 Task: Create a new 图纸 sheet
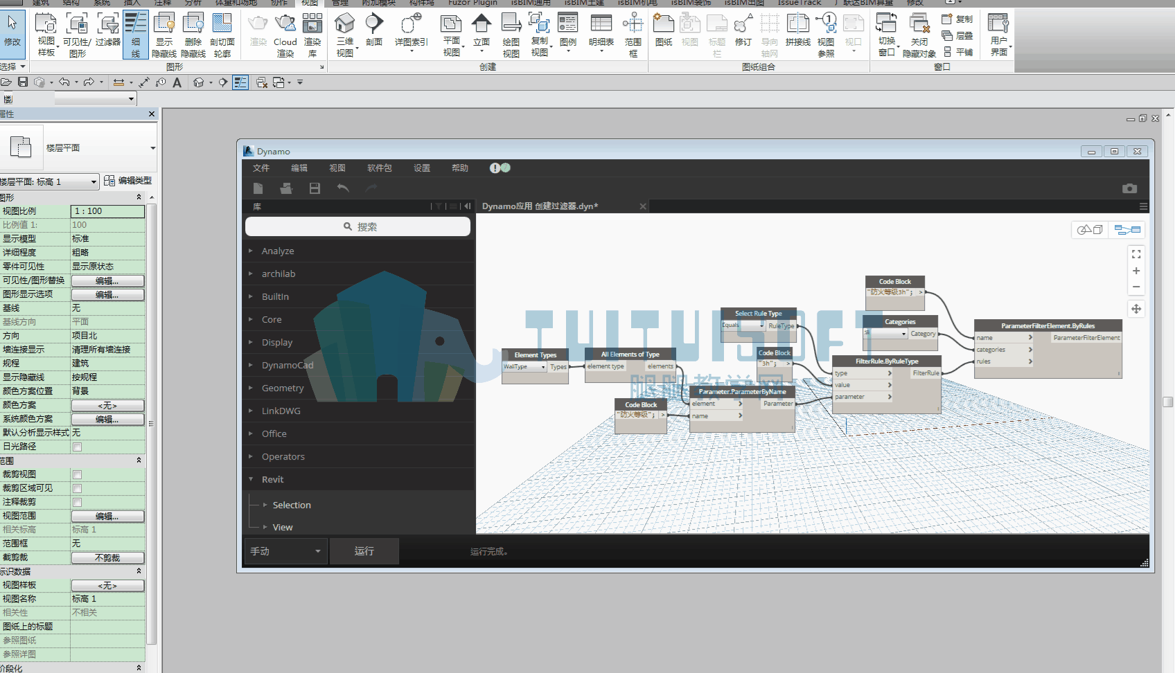pos(664,29)
